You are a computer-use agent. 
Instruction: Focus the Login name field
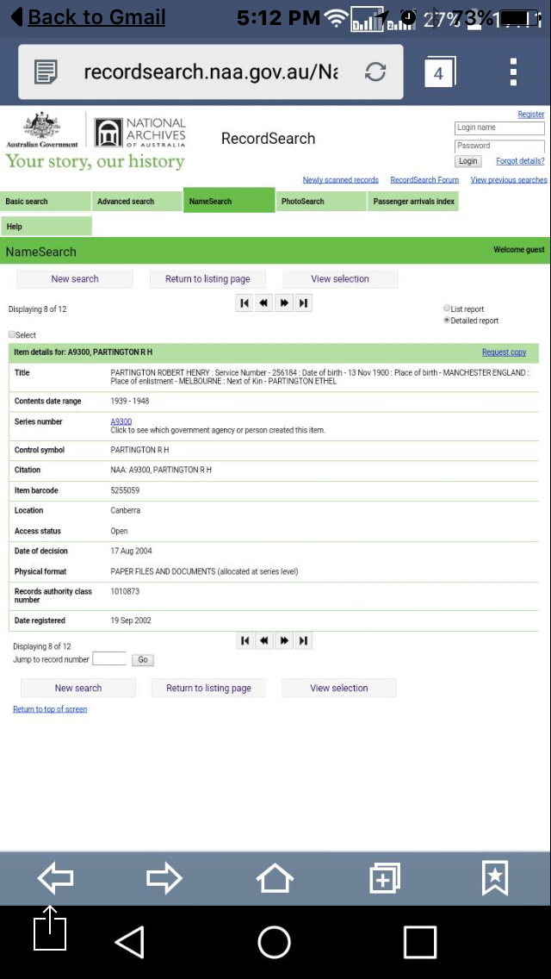tap(499, 128)
